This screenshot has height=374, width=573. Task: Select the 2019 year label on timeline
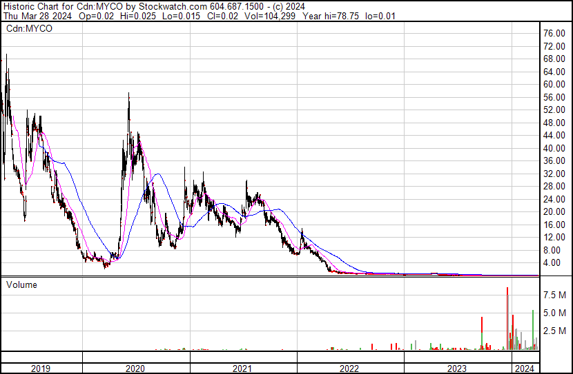[41, 368]
